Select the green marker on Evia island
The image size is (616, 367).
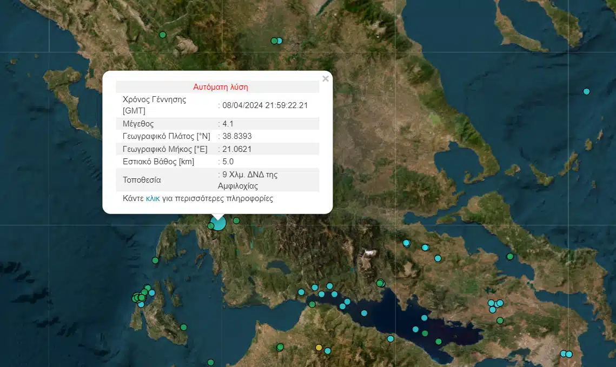point(509,256)
